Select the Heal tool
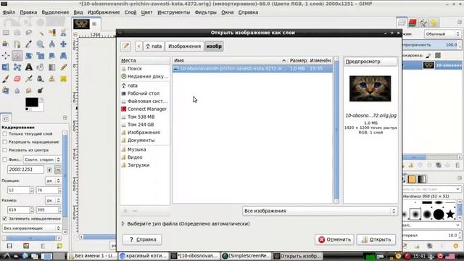The image size is (464, 261). [63, 79]
